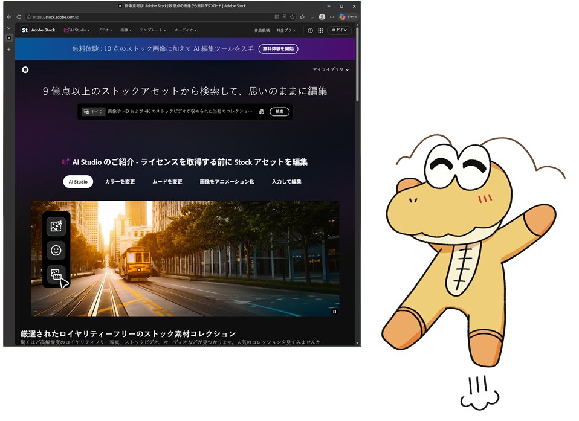Click the browser profile avatar
The height and width of the screenshot is (421, 579).
tap(322, 17)
